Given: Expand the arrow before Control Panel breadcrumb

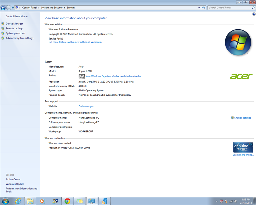Looking at the screenshot, I should (20, 8).
